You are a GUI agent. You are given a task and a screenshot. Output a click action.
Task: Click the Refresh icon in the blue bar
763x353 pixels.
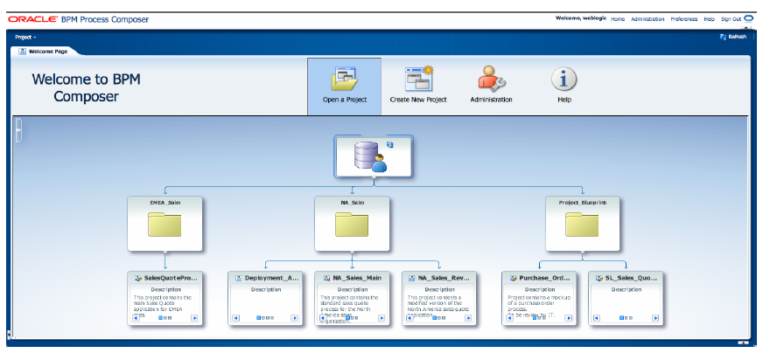tap(723, 37)
